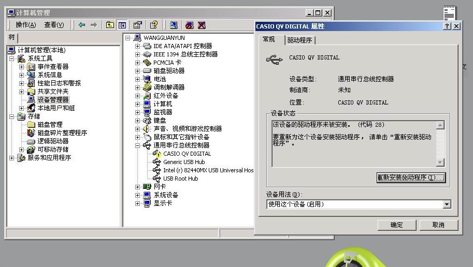Click the 取消 button
This screenshot has width=473, height=267.
coord(439,225)
